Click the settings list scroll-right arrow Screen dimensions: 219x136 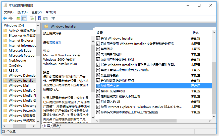pos(210,121)
